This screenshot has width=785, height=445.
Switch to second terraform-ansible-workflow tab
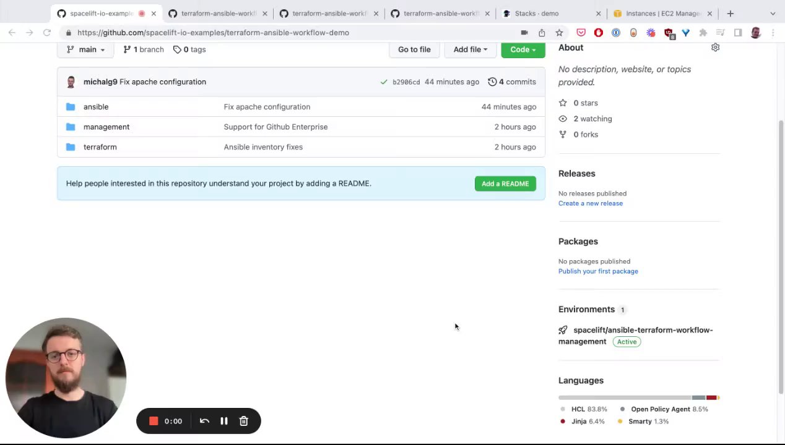pyautogui.click(x=329, y=14)
